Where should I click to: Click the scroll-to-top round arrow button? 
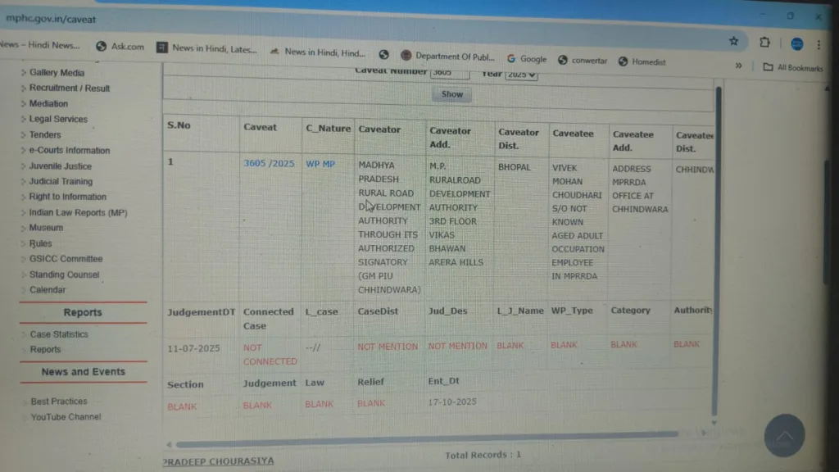coord(783,436)
